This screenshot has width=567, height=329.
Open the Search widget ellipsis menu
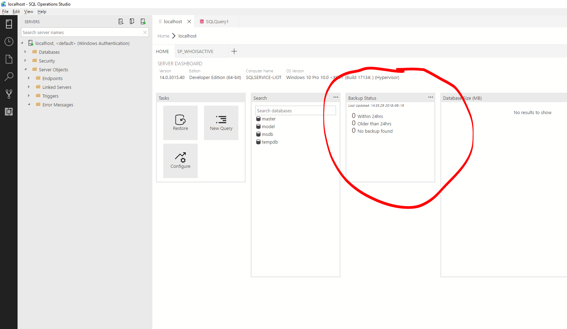click(336, 97)
